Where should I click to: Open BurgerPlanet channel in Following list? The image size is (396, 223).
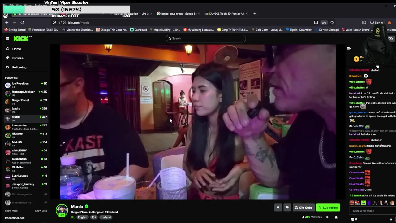point(26,102)
